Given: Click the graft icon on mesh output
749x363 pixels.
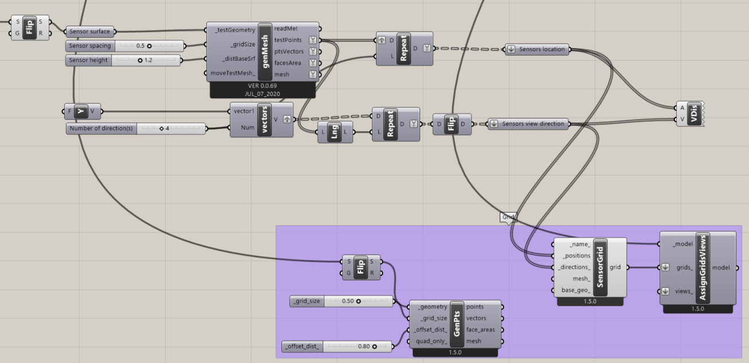Looking at the screenshot, I should pos(312,75).
